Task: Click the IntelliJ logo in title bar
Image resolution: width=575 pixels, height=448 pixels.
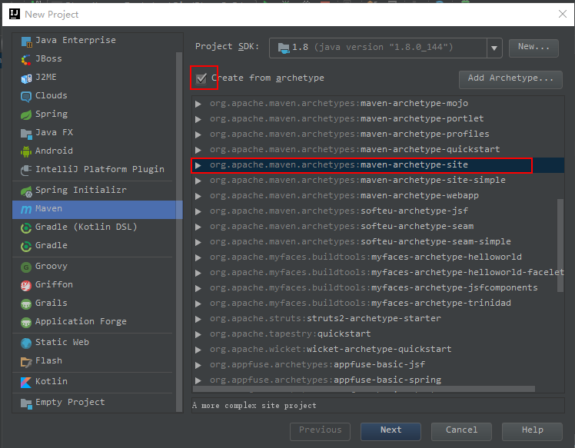Action: (x=15, y=14)
